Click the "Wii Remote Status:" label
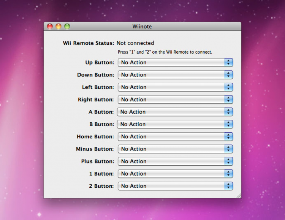285x220 pixels. click(88, 43)
